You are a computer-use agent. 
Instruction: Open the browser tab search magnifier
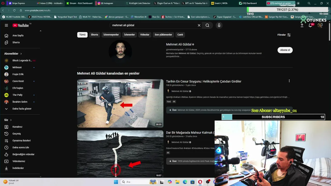click(x=309, y=3)
